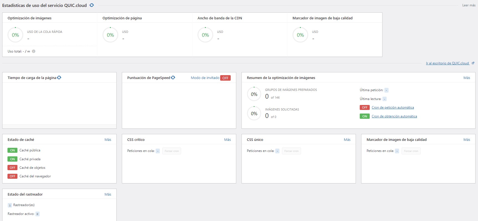Viewport: 478px width, 221px height.
Task: Go to the QUIC.cloud dashboard link
Action: (x=447, y=63)
